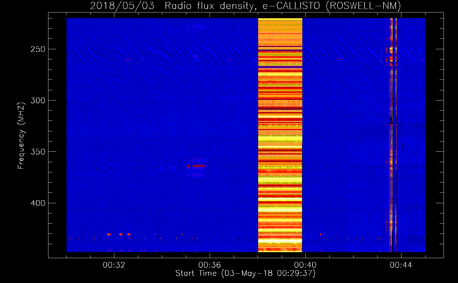Click the 300 frequency tick label
Viewport: 458px width, 283px height.
pos(38,100)
